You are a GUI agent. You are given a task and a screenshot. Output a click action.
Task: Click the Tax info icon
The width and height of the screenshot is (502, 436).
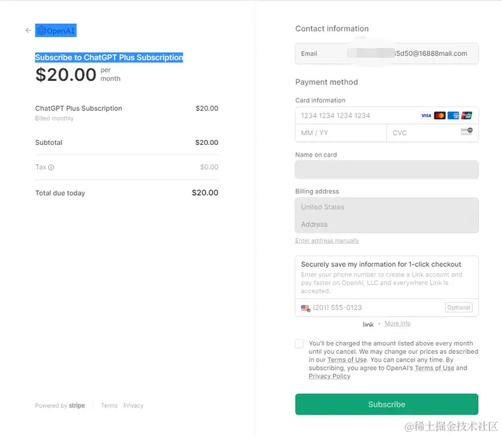[51, 168]
